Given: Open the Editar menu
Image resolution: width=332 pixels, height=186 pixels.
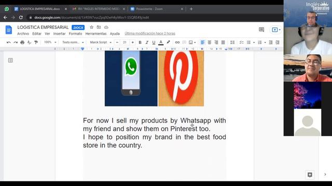Looking at the screenshot, I should (37, 34).
